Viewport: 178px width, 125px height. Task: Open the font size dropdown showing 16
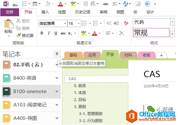pos(79,23)
